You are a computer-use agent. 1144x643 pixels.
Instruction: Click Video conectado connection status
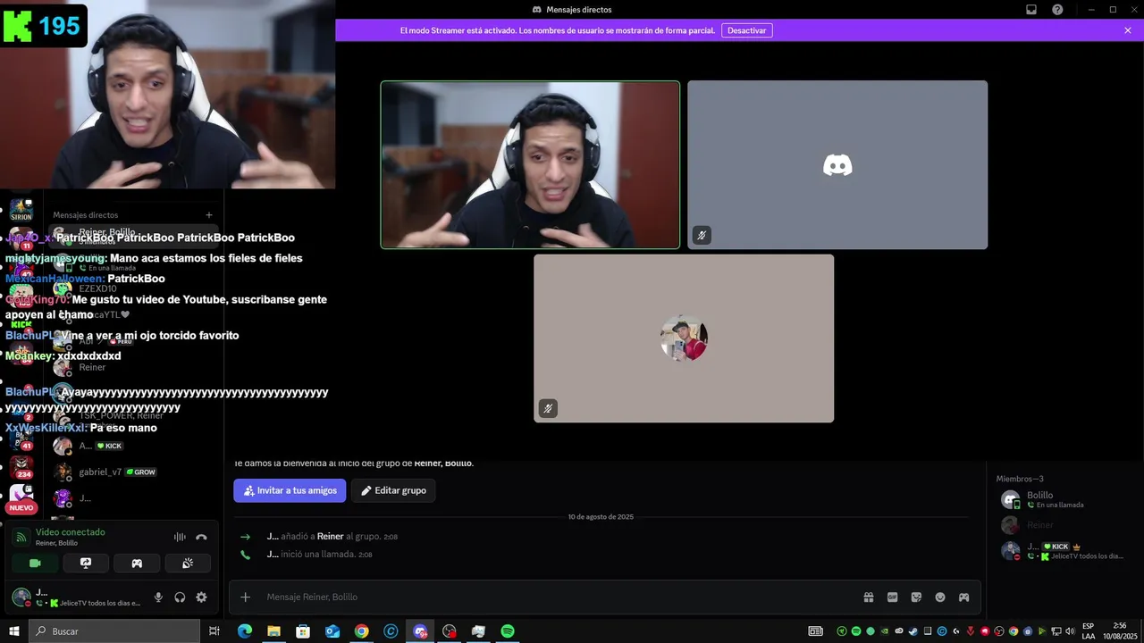[x=70, y=532]
